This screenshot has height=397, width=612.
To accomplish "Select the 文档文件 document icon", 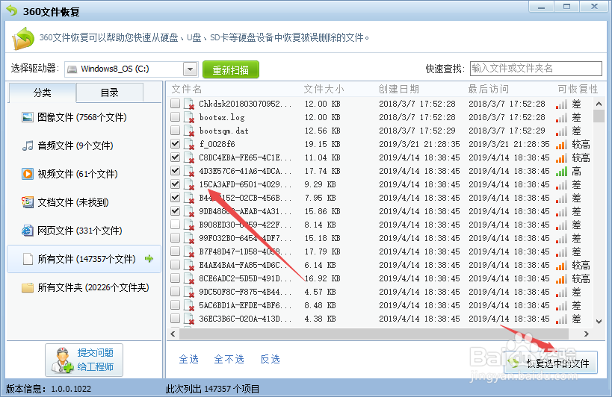I will (28, 202).
